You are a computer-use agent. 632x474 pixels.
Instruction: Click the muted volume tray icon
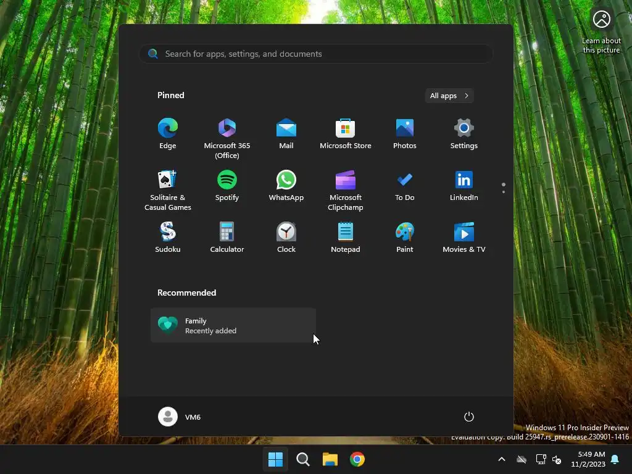(557, 459)
